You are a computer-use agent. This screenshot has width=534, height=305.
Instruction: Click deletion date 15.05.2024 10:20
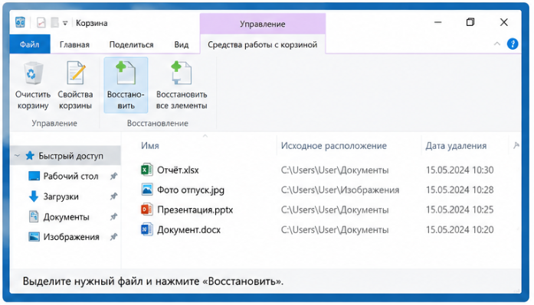coord(460,230)
